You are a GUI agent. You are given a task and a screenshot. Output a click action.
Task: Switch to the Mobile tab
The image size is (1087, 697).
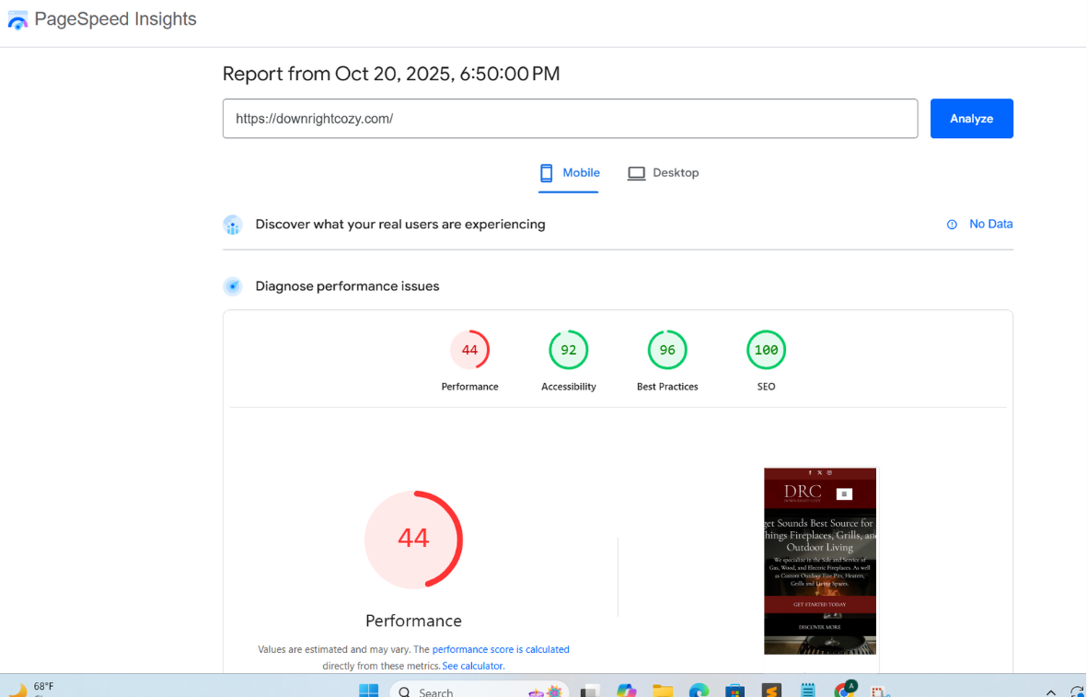tap(569, 173)
